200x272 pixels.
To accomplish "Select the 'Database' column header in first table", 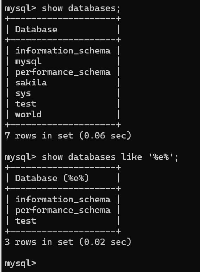I will pyautogui.click(x=36, y=30).
